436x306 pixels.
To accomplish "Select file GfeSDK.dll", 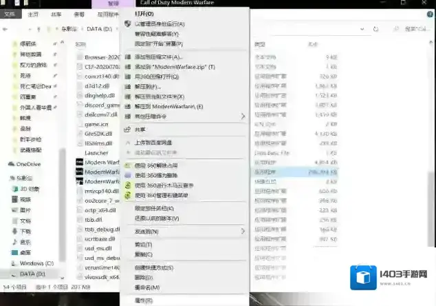I will pyautogui.click(x=98, y=134).
